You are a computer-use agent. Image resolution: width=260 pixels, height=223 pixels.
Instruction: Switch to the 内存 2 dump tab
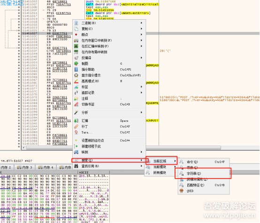click(x=6, y=168)
